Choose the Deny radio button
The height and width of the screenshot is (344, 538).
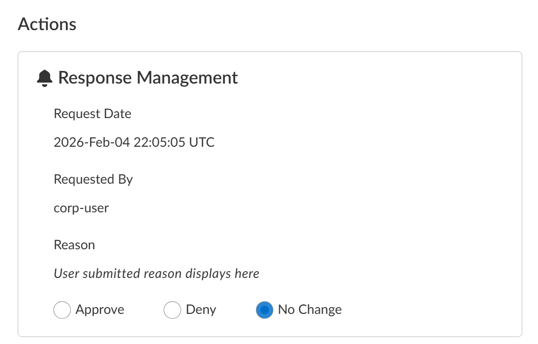click(x=172, y=310)
